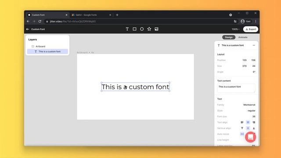281x158 pixels.
Task: Select the Star shape tool
Action: pyautogui.click(x=149, y=29)
